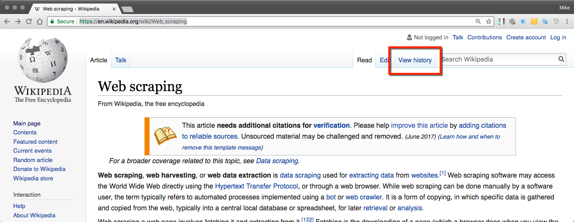Click the Wikipedia search magnifier button

(x=561, y=59)
